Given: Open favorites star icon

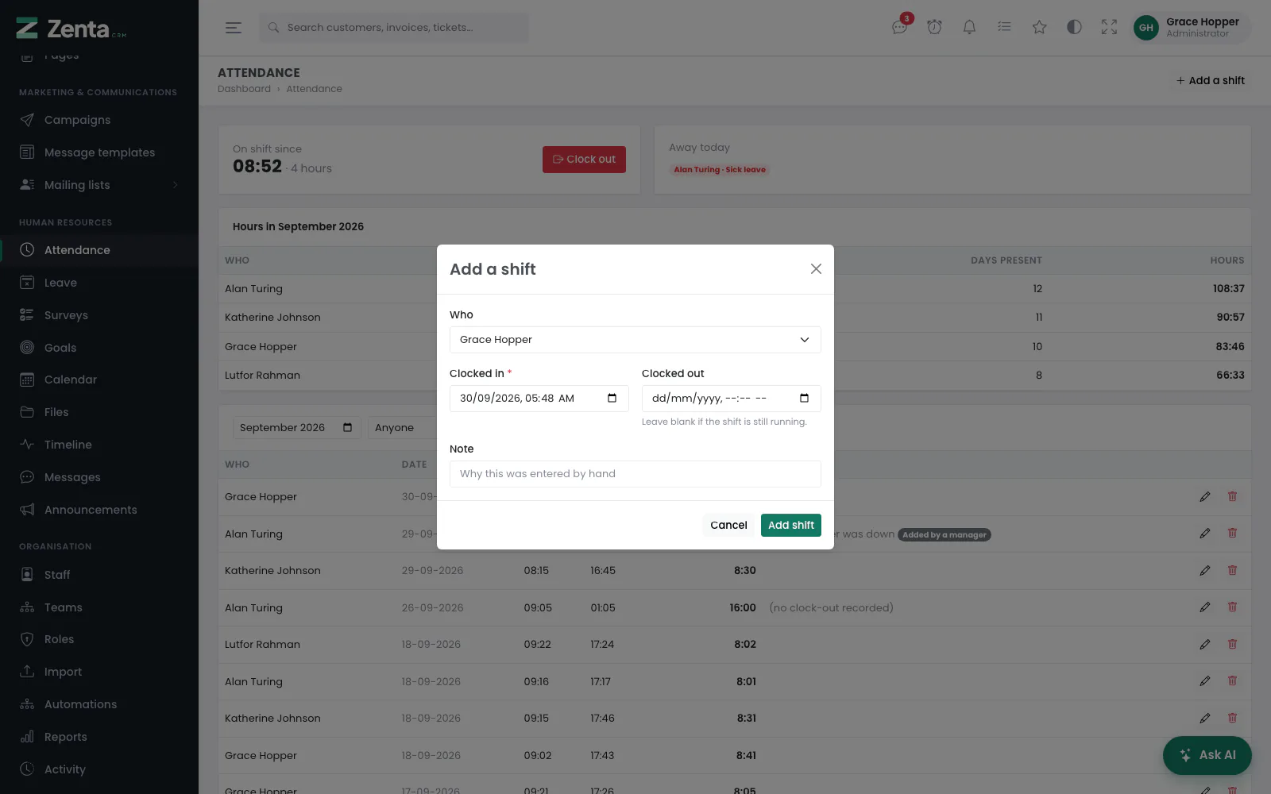Looking at the screenshot, I should [x=1040, y=28].
